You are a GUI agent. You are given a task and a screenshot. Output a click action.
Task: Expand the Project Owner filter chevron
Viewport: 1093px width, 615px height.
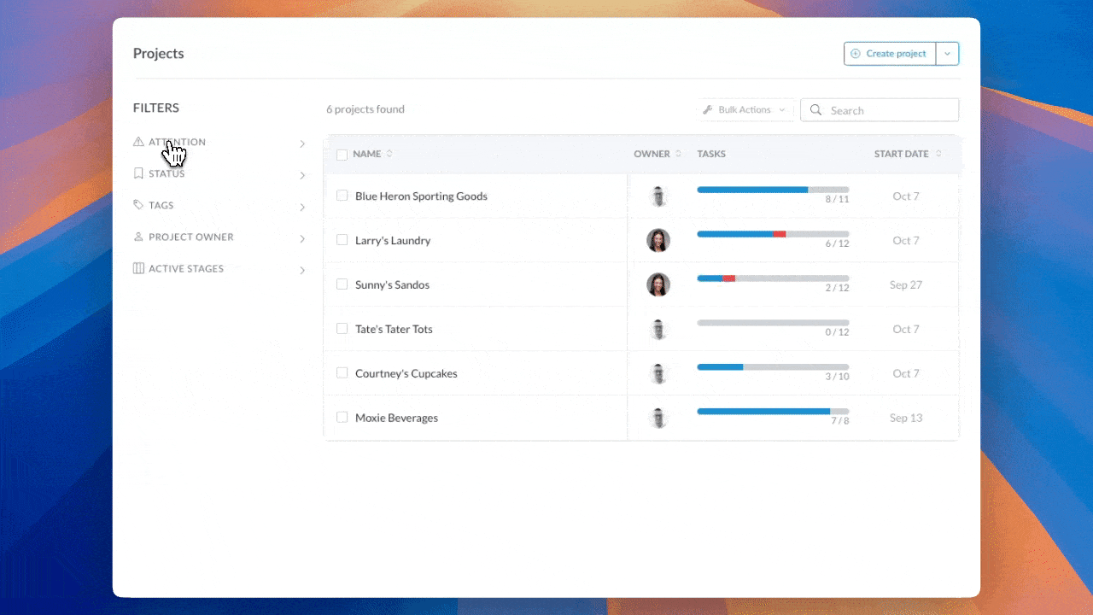(302, 238)
